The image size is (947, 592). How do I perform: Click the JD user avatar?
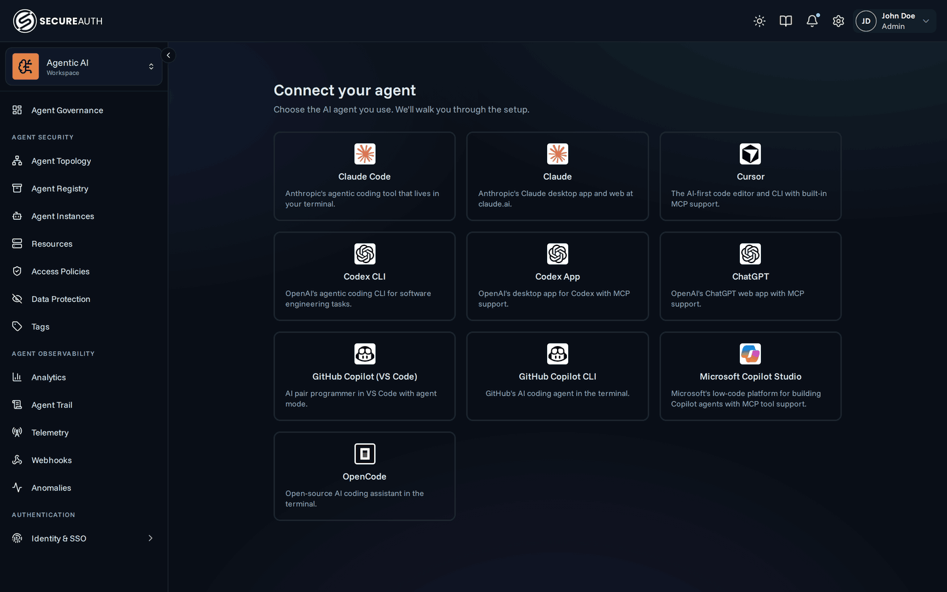click(866, 21)
